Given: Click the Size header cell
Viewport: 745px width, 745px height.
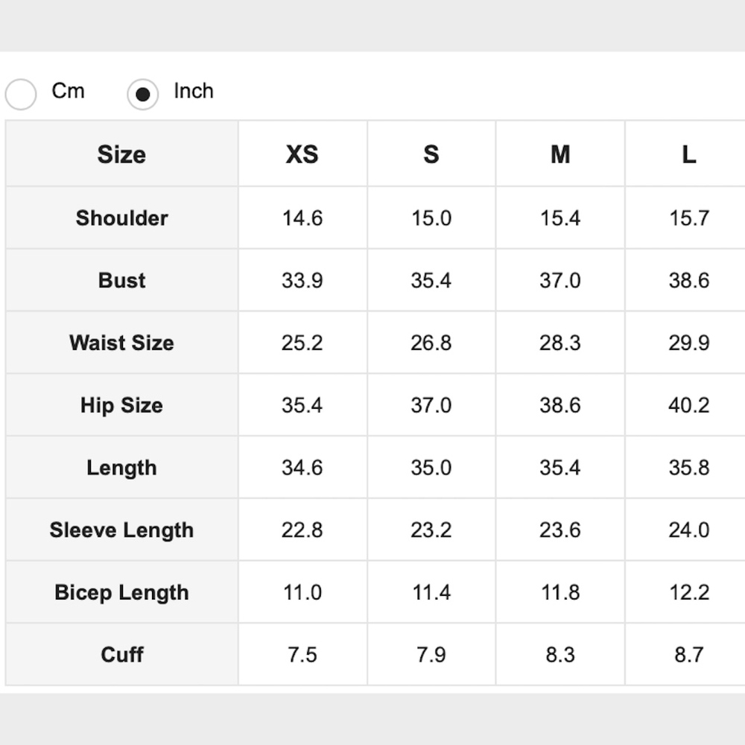Looking at the screenshot, I should click(121, 154).
